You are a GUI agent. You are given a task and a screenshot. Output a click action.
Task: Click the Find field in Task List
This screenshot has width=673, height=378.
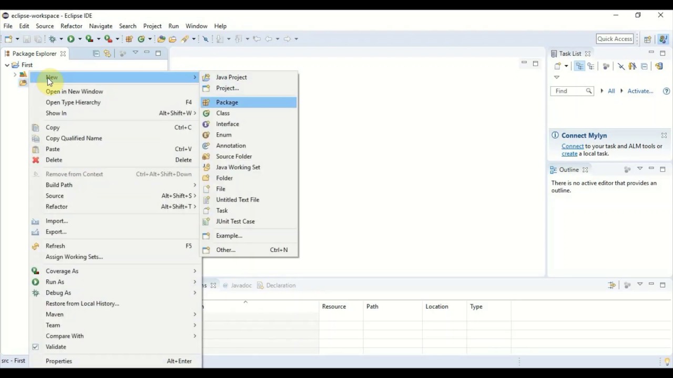point(572,91)
